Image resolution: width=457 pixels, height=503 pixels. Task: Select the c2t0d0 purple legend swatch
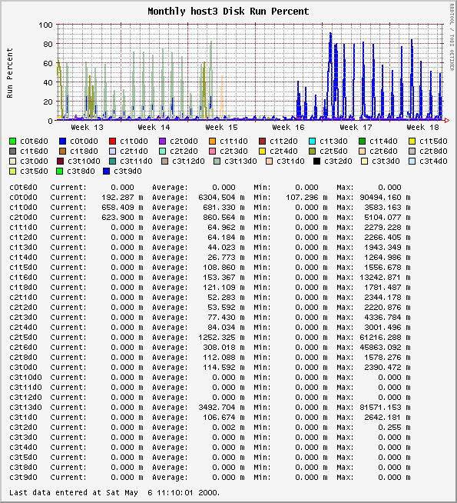[163, 141]
